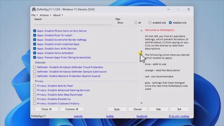This screenshot has width=224, height=126.
Task: Click the Check All button
Action: (47, 109)
